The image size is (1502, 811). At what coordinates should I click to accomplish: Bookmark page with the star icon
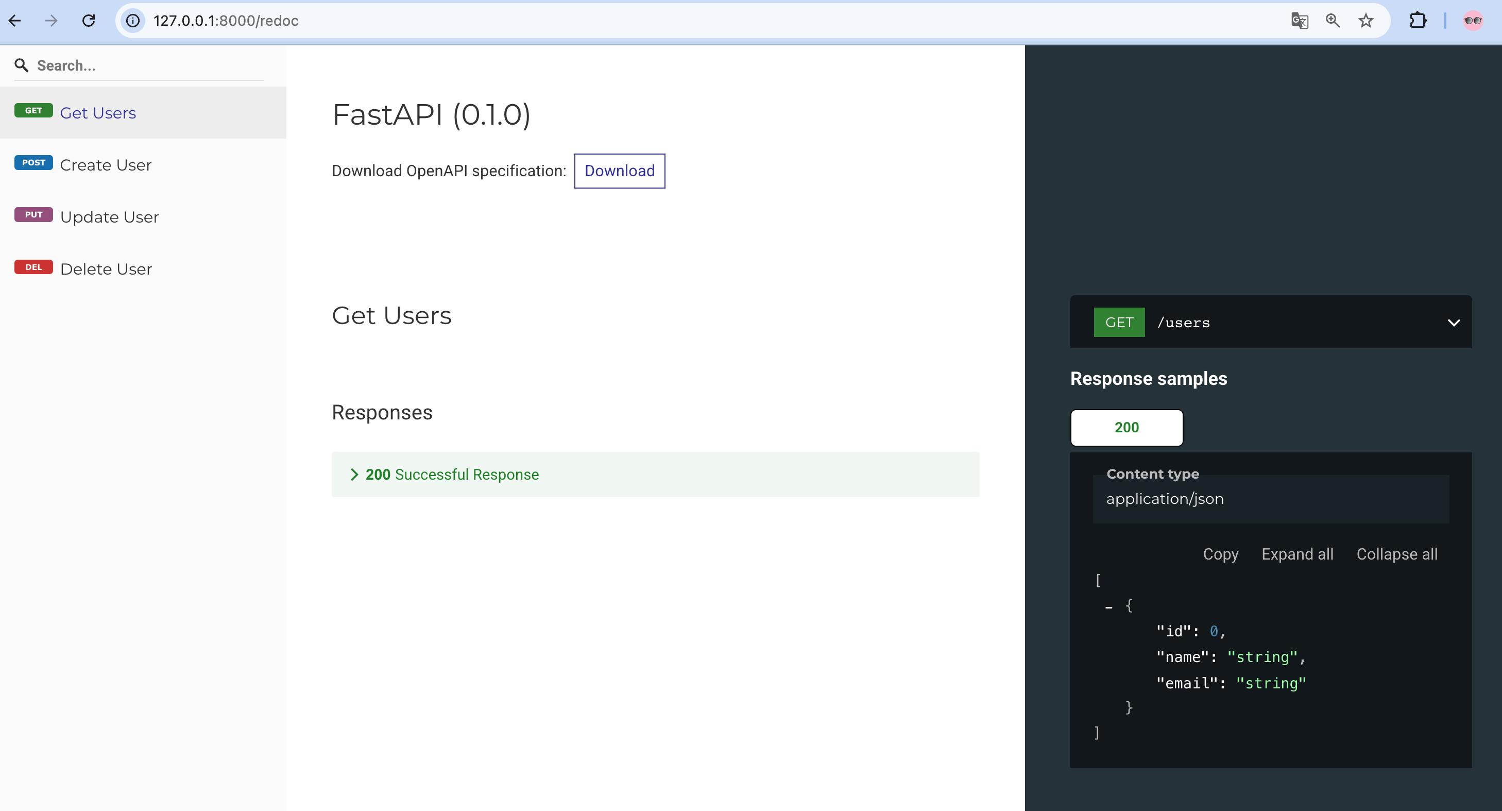1366,21
